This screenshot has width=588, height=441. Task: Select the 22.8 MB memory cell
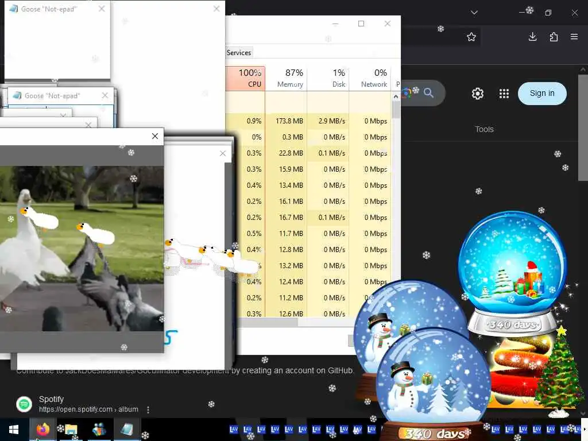[x=286, y=153]
